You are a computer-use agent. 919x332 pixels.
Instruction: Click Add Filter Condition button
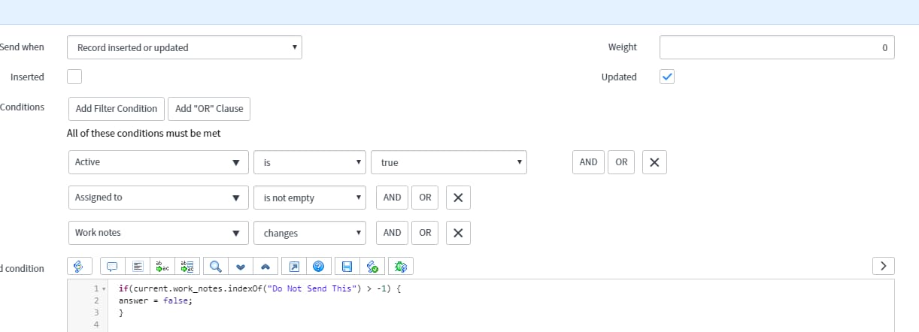pyautogui.click(x=117, y=108)
